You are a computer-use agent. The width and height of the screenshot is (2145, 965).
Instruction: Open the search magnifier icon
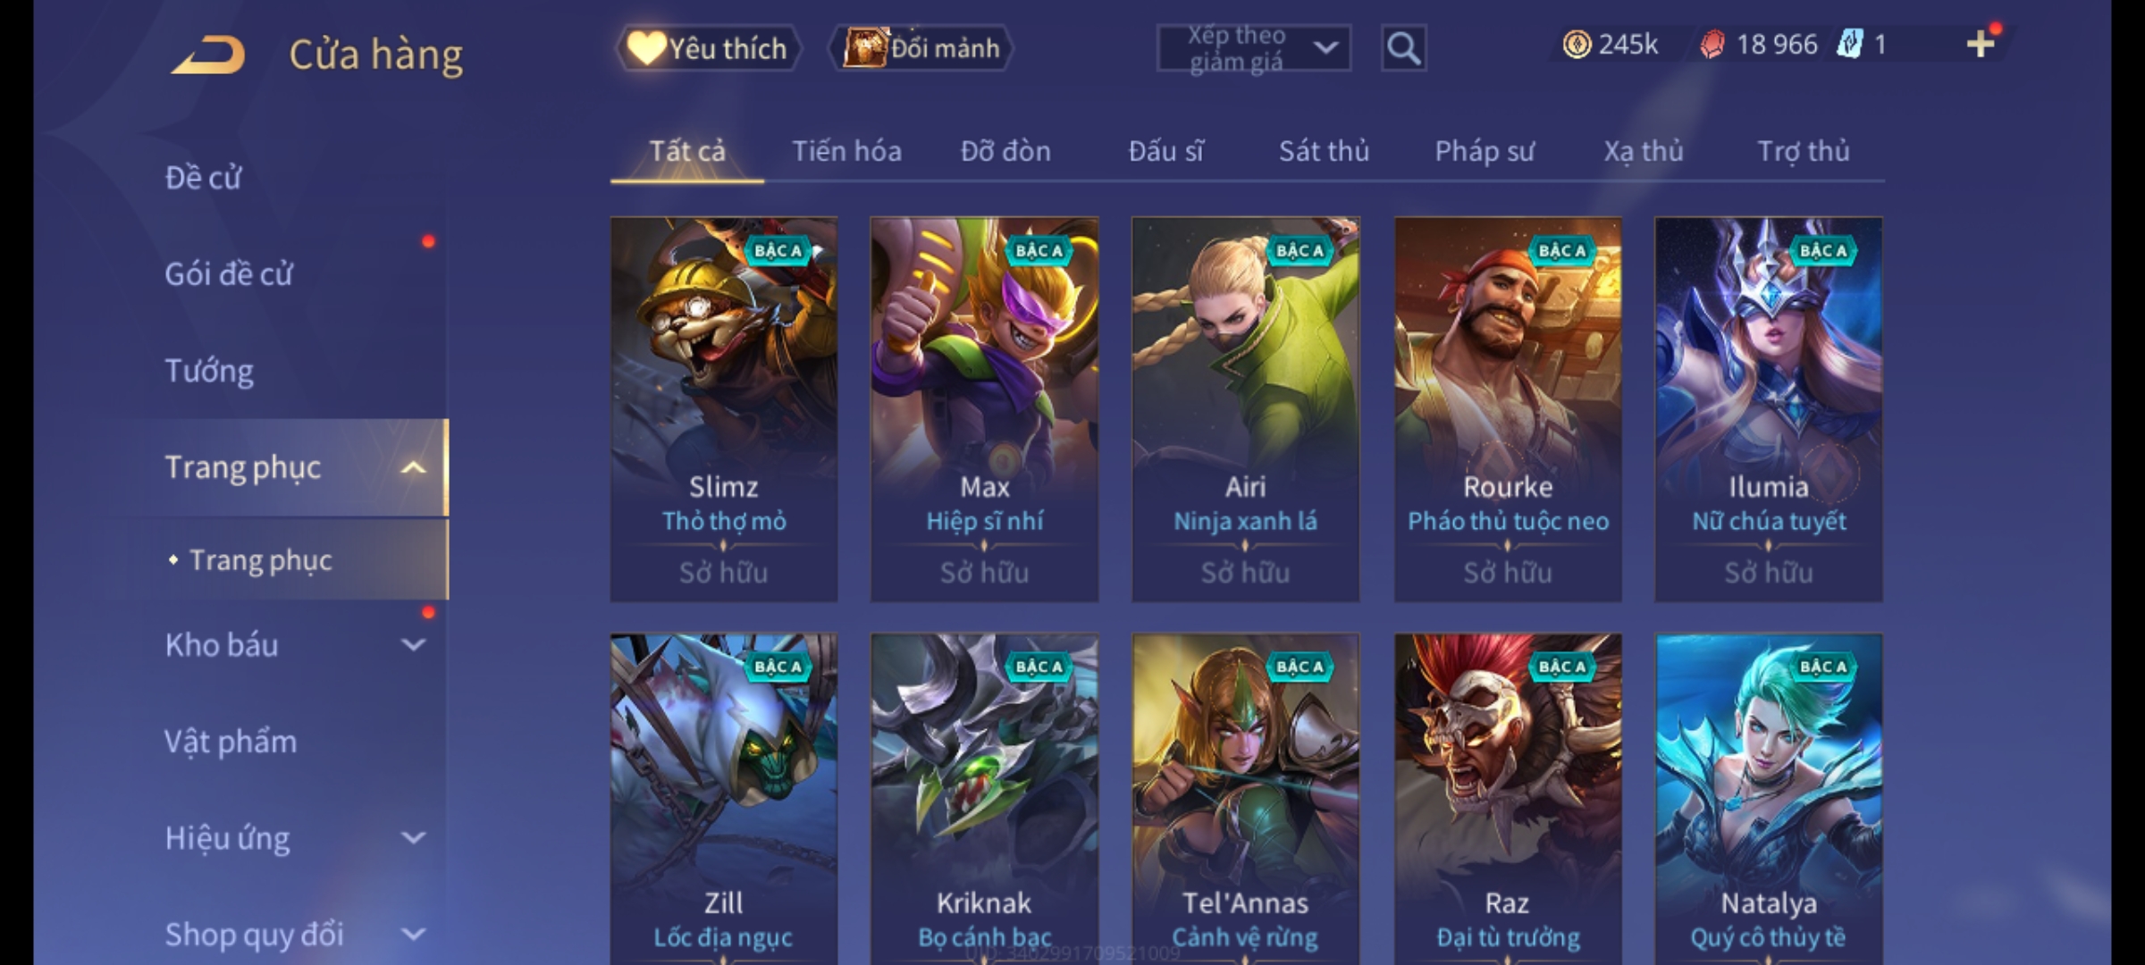pos(1403,48)
